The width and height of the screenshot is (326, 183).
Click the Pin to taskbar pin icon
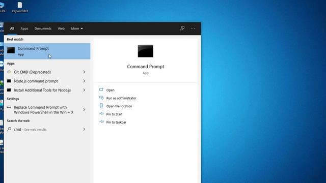(101, 122)
